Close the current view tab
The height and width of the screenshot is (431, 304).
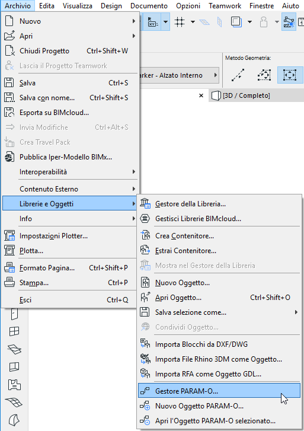201,95
